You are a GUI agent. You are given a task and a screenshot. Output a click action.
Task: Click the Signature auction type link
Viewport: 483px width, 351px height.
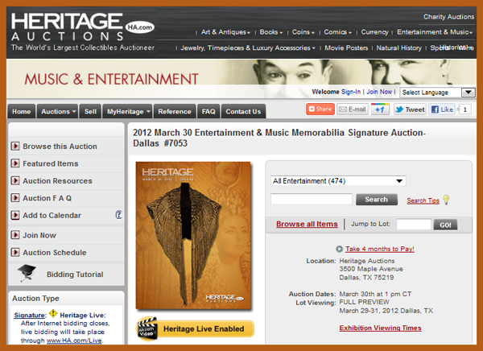[30, 315]
